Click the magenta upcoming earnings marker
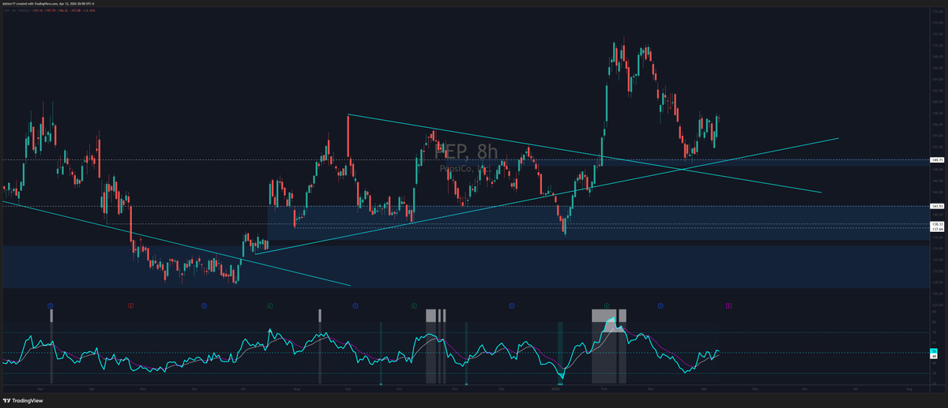Image resolution: width=948 pixels, height=408 pixels. coord(728,305)
